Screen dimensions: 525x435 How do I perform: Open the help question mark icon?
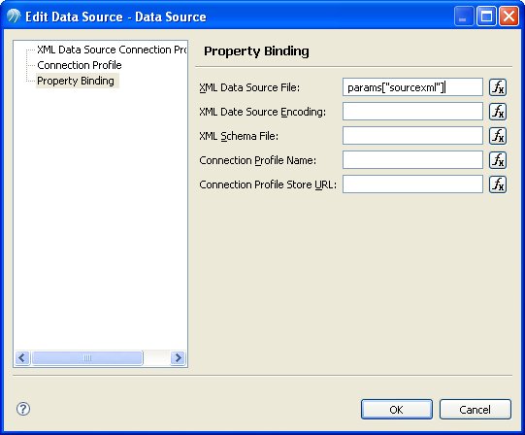tap(23, 409)
